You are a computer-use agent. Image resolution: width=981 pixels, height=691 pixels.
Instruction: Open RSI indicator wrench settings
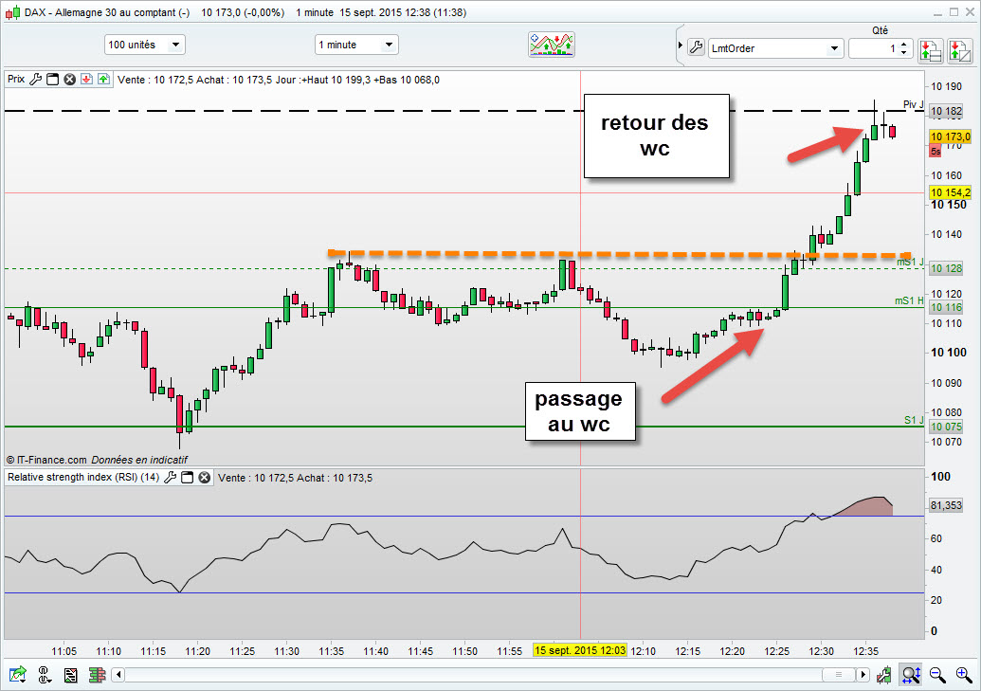point(170,478)
